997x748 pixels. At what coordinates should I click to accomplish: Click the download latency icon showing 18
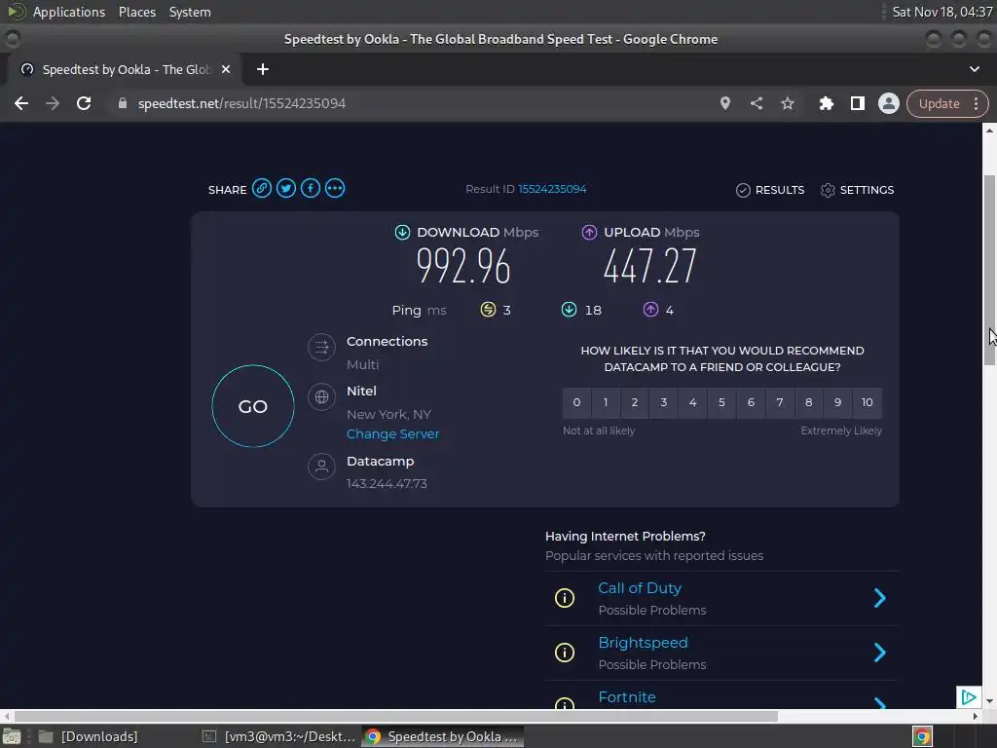tap(569, 310)
